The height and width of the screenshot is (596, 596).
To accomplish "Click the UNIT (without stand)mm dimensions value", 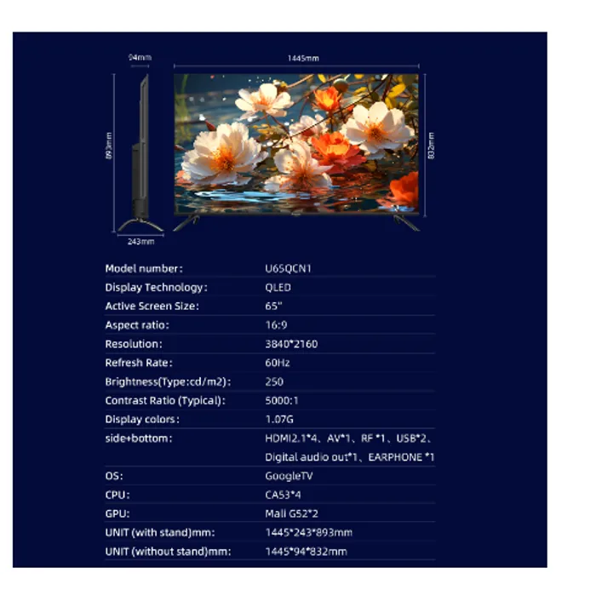I will 306,552.
